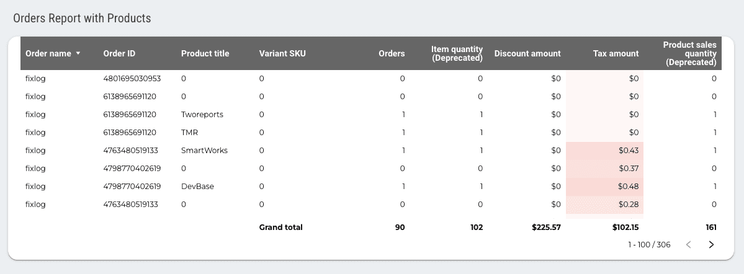The width and height of the screenshot is (744, 274).
Task: Click the grand total orders value 90
Action: (400, 228)
